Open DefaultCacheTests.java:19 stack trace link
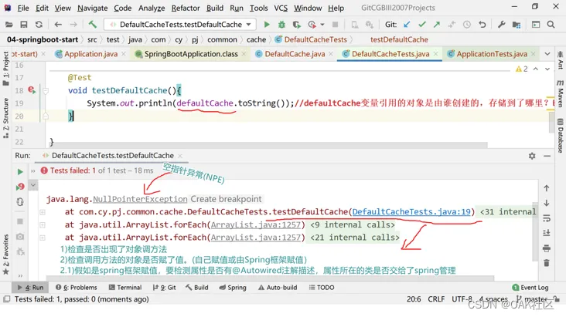Screen dimensions: 566x317 click(x=411, y=212)
